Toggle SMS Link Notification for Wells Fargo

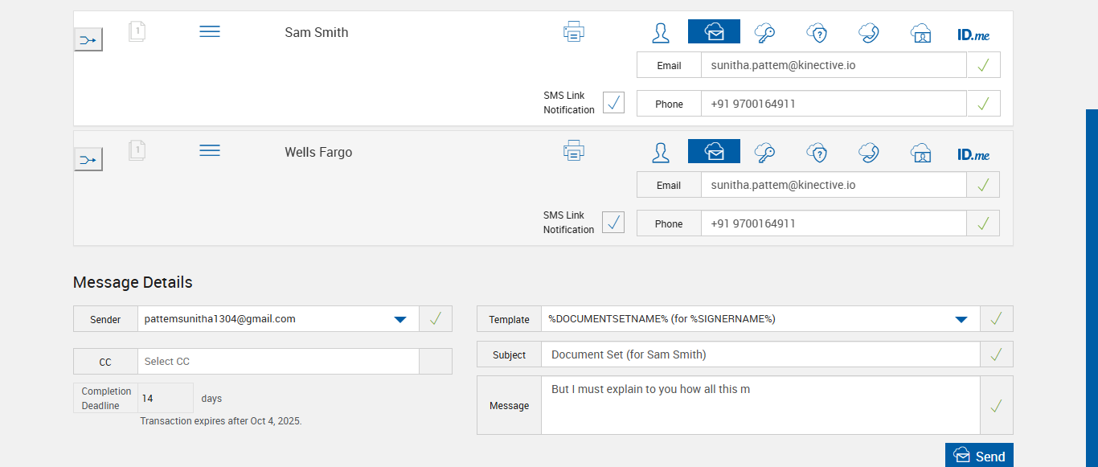pos(613,223)
